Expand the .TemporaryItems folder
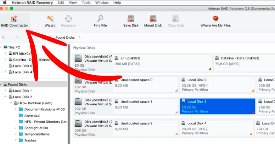The height and width of the screenshot is (144, 275). [16, 134]
